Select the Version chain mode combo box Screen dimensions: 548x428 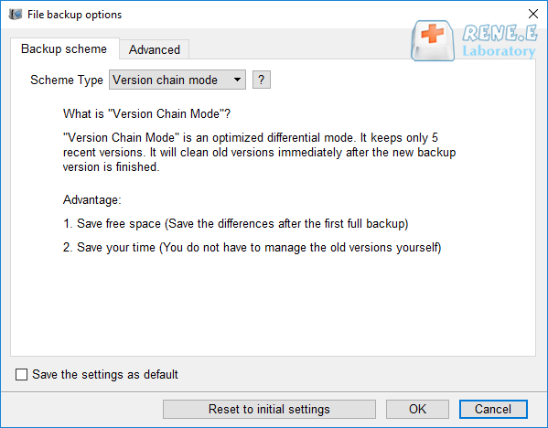tap(177, 80)
